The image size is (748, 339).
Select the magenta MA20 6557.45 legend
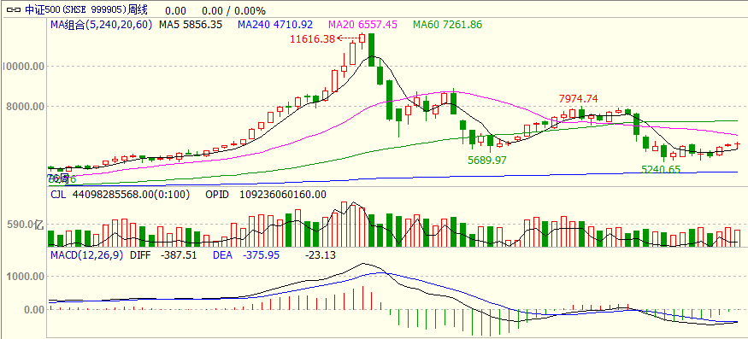point(363,25)
